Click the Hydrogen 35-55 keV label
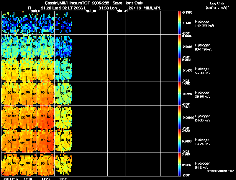 pyautogui.click(x=202, y=95)
